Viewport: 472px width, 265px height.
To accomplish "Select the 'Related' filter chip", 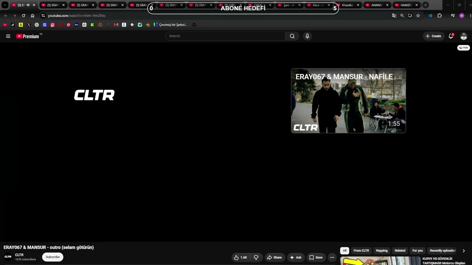I will (400, 251).
